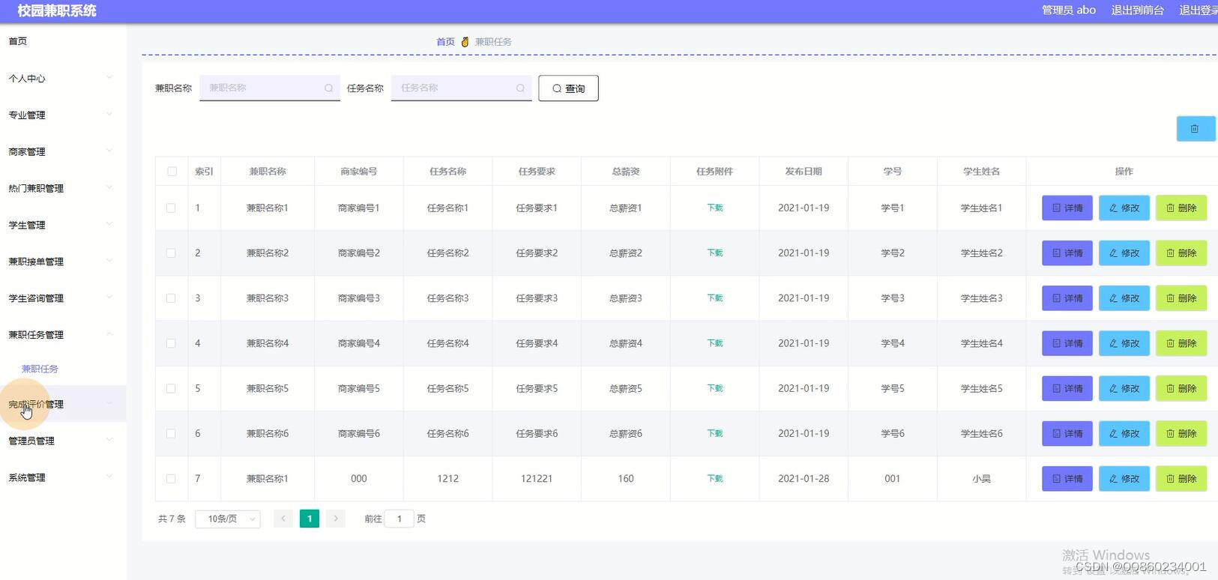Expand 专业管理 sidebar menu
The width and height of the screenshot is (1218, 580).
[x=63, y=115]
